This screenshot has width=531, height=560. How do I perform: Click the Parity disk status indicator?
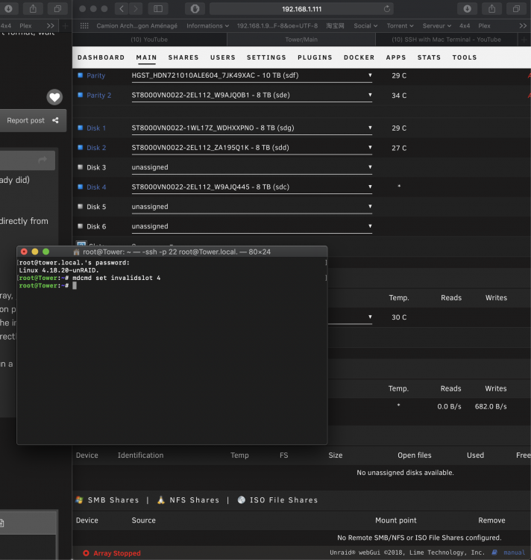pos(81,75)
